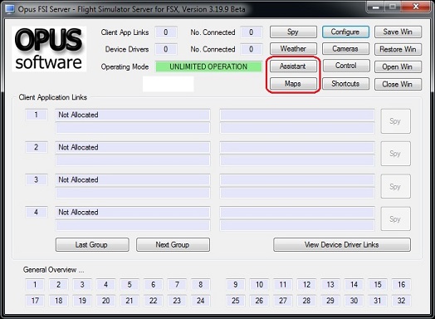
Task: Click No. Connected value beside Client App Links
Action: point(251,32)
